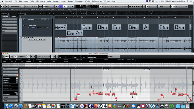Activate the Pitch & Warp tool
This screenshot has width=194, height=109.
17,78
